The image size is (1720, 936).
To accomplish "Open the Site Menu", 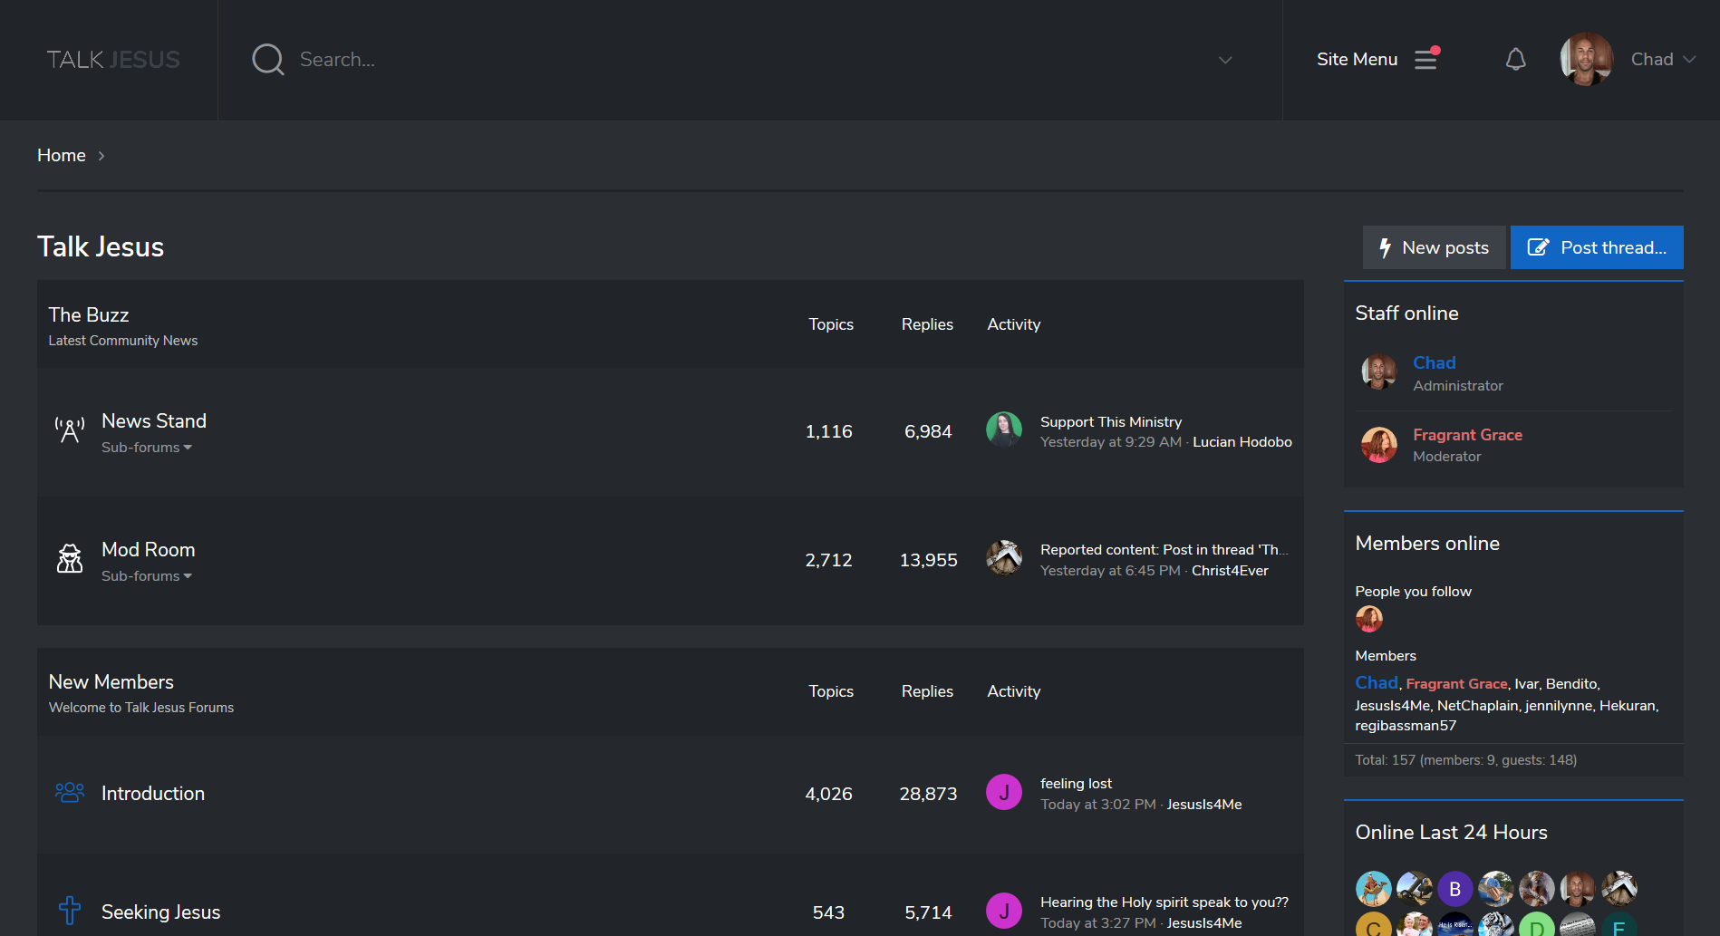I will (x=1357, y=60).
